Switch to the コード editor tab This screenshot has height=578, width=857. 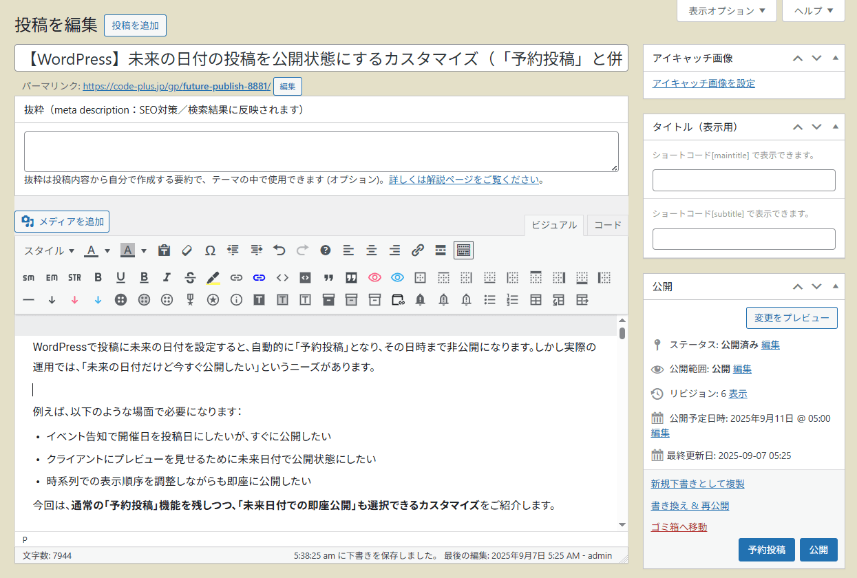(607, 225)
